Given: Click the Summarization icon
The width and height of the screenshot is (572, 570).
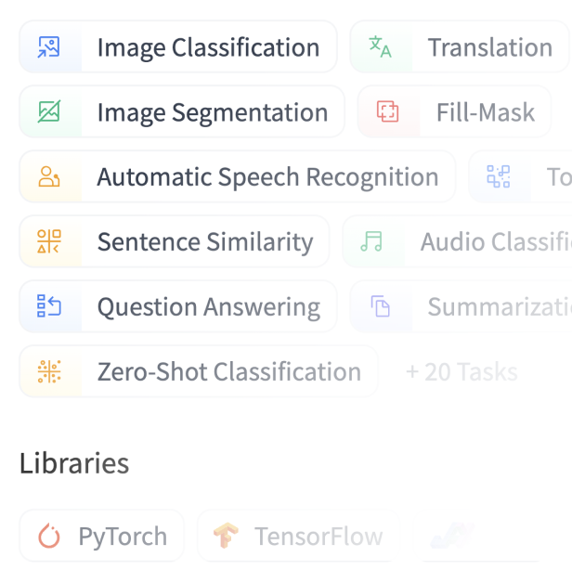Looking at the screenshot, I should click(x=379, y=307).
